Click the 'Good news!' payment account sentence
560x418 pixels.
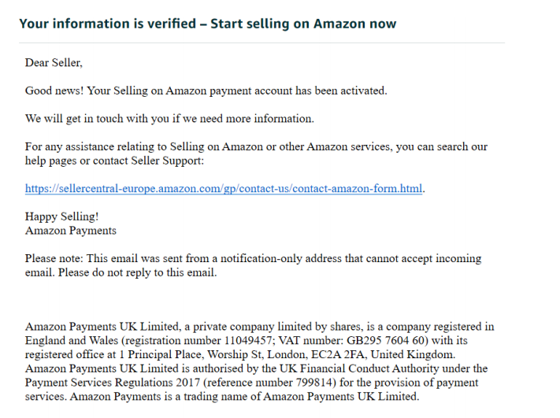pos(206,91)
